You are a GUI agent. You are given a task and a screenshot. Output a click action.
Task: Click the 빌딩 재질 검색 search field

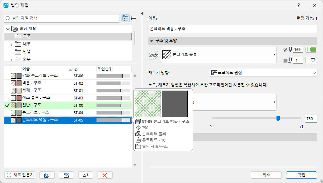coord(62,19)
